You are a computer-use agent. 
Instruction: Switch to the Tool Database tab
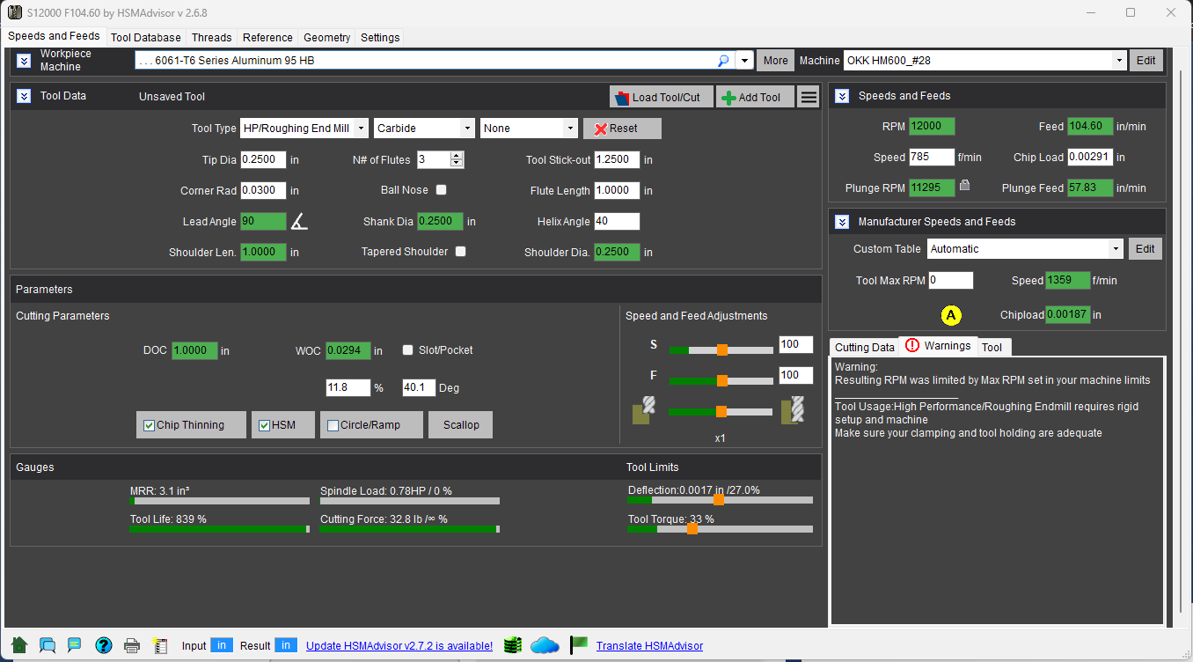coord(146,37)
